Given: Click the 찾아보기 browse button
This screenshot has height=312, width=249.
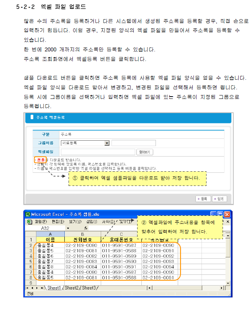Looking at the screenshot, I should (145, 152).
